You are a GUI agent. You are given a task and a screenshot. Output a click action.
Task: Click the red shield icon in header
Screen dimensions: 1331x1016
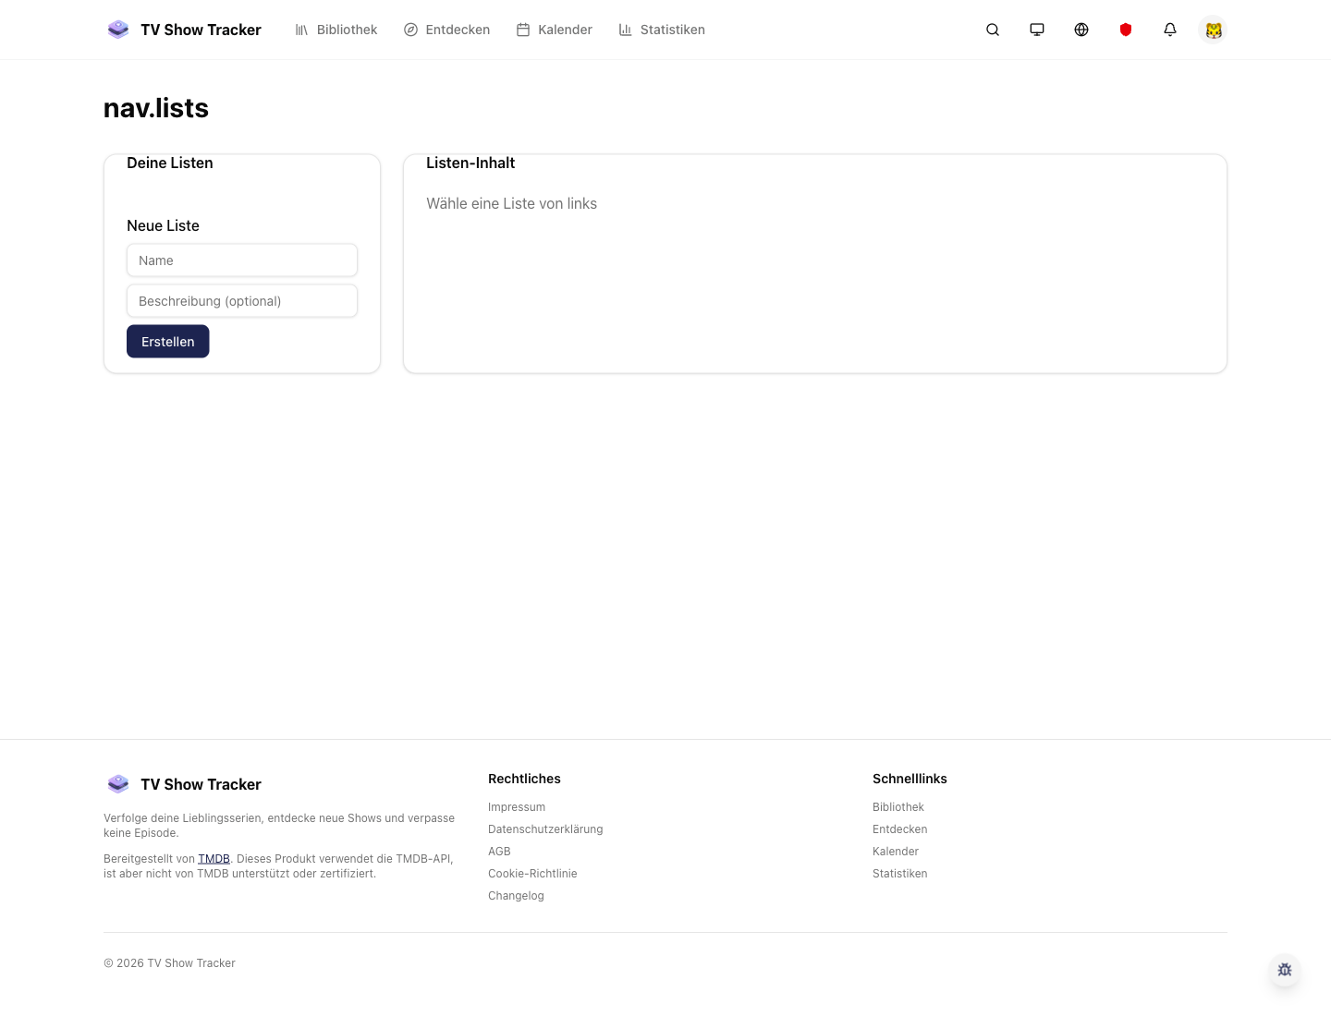point(1126,30)
